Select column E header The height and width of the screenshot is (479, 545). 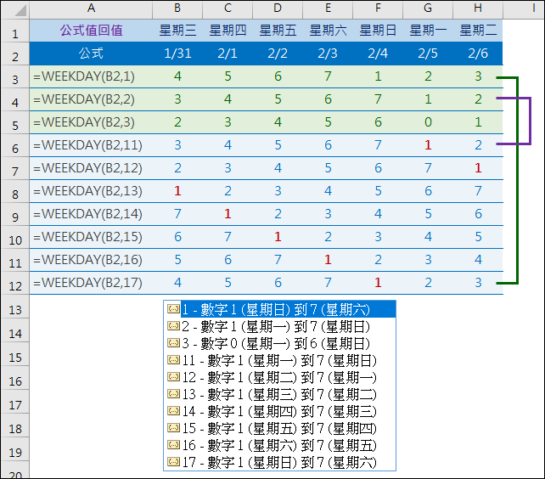[328, 8]
